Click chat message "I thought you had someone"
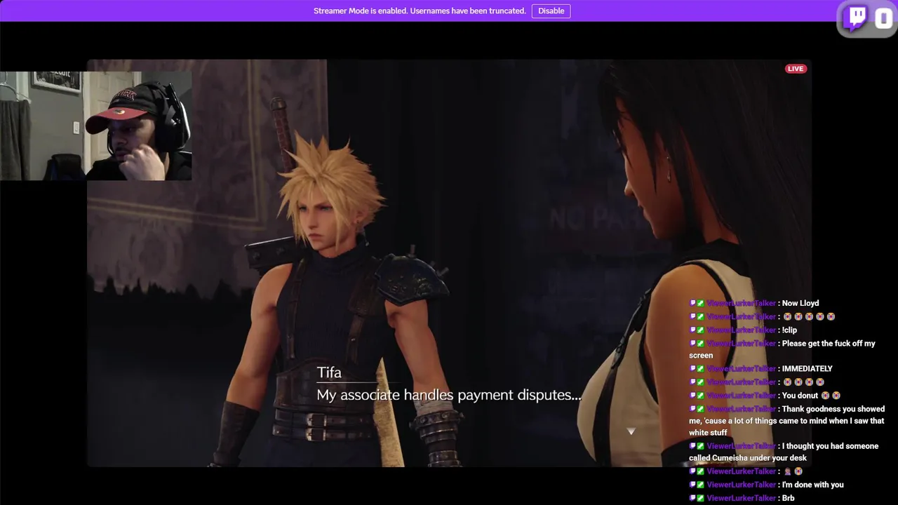898x505 pixels. (x=784, y=452)
